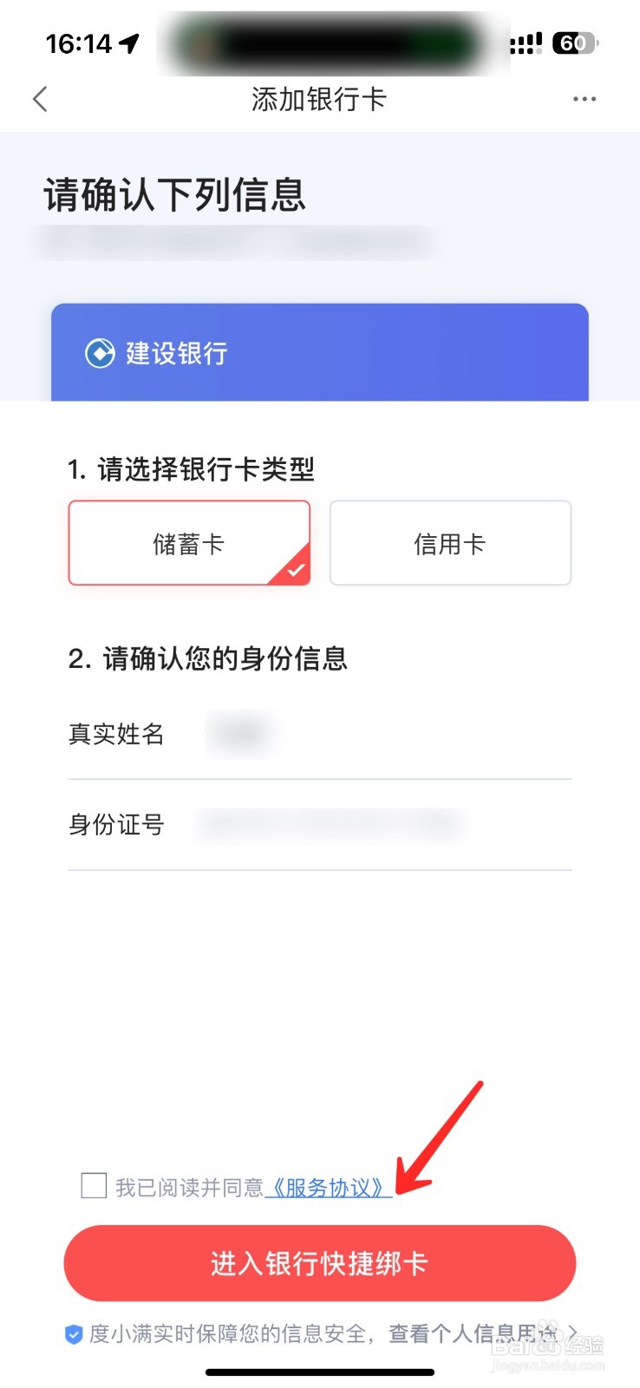Tap the blue shield security icon

pyautogui.click(x=74, y=1334)
